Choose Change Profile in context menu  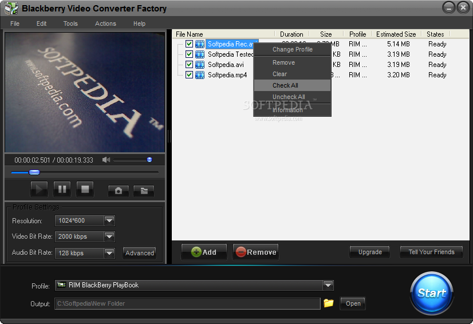point(292,49)
